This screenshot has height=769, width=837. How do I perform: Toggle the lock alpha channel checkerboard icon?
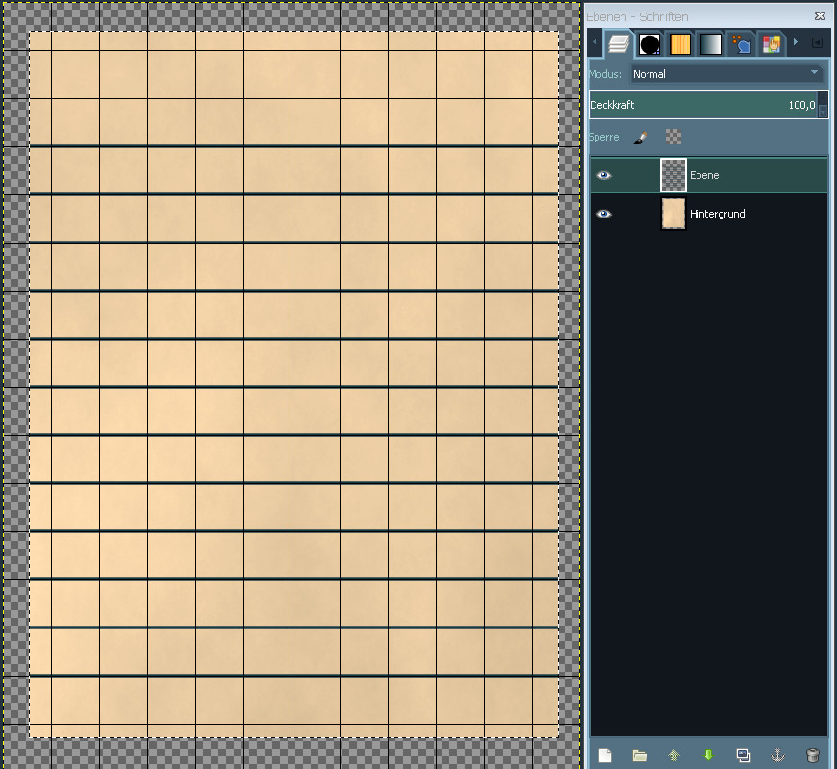point(673,138)
